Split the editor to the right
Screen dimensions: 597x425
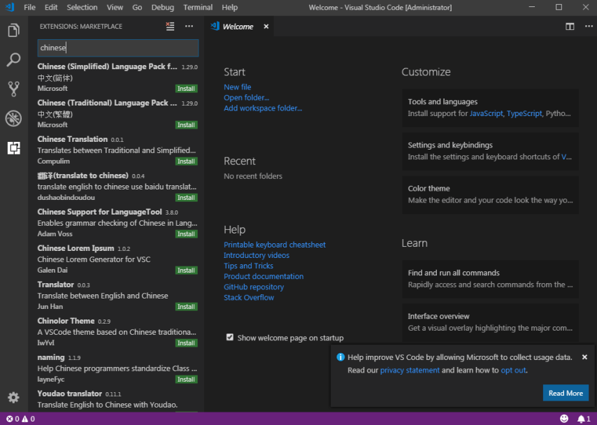tap(570, 27)
